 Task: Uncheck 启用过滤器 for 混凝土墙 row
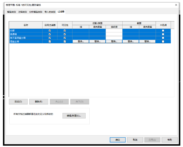point(50,42)
